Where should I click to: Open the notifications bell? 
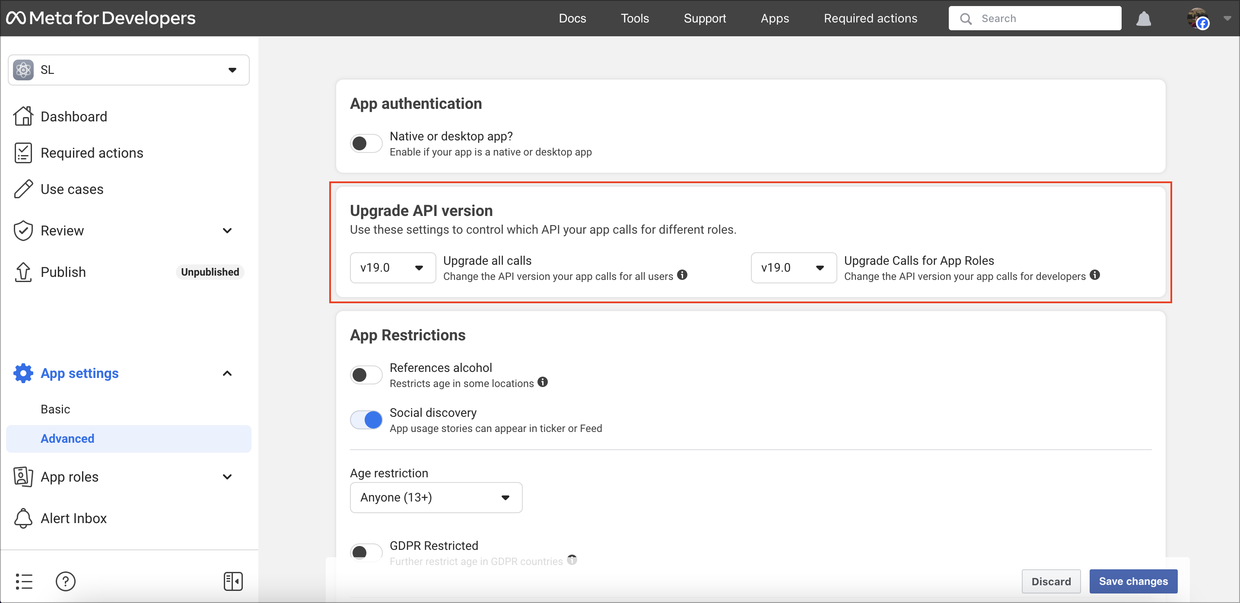pos(1143,19)
